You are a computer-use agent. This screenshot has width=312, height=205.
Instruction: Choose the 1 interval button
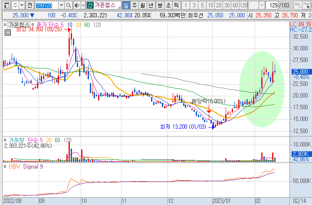pos(186,5)
